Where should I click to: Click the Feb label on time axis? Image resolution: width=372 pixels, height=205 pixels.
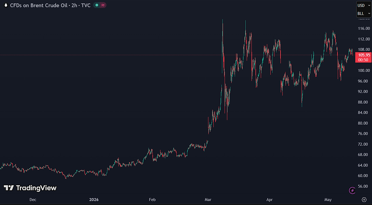152,200
